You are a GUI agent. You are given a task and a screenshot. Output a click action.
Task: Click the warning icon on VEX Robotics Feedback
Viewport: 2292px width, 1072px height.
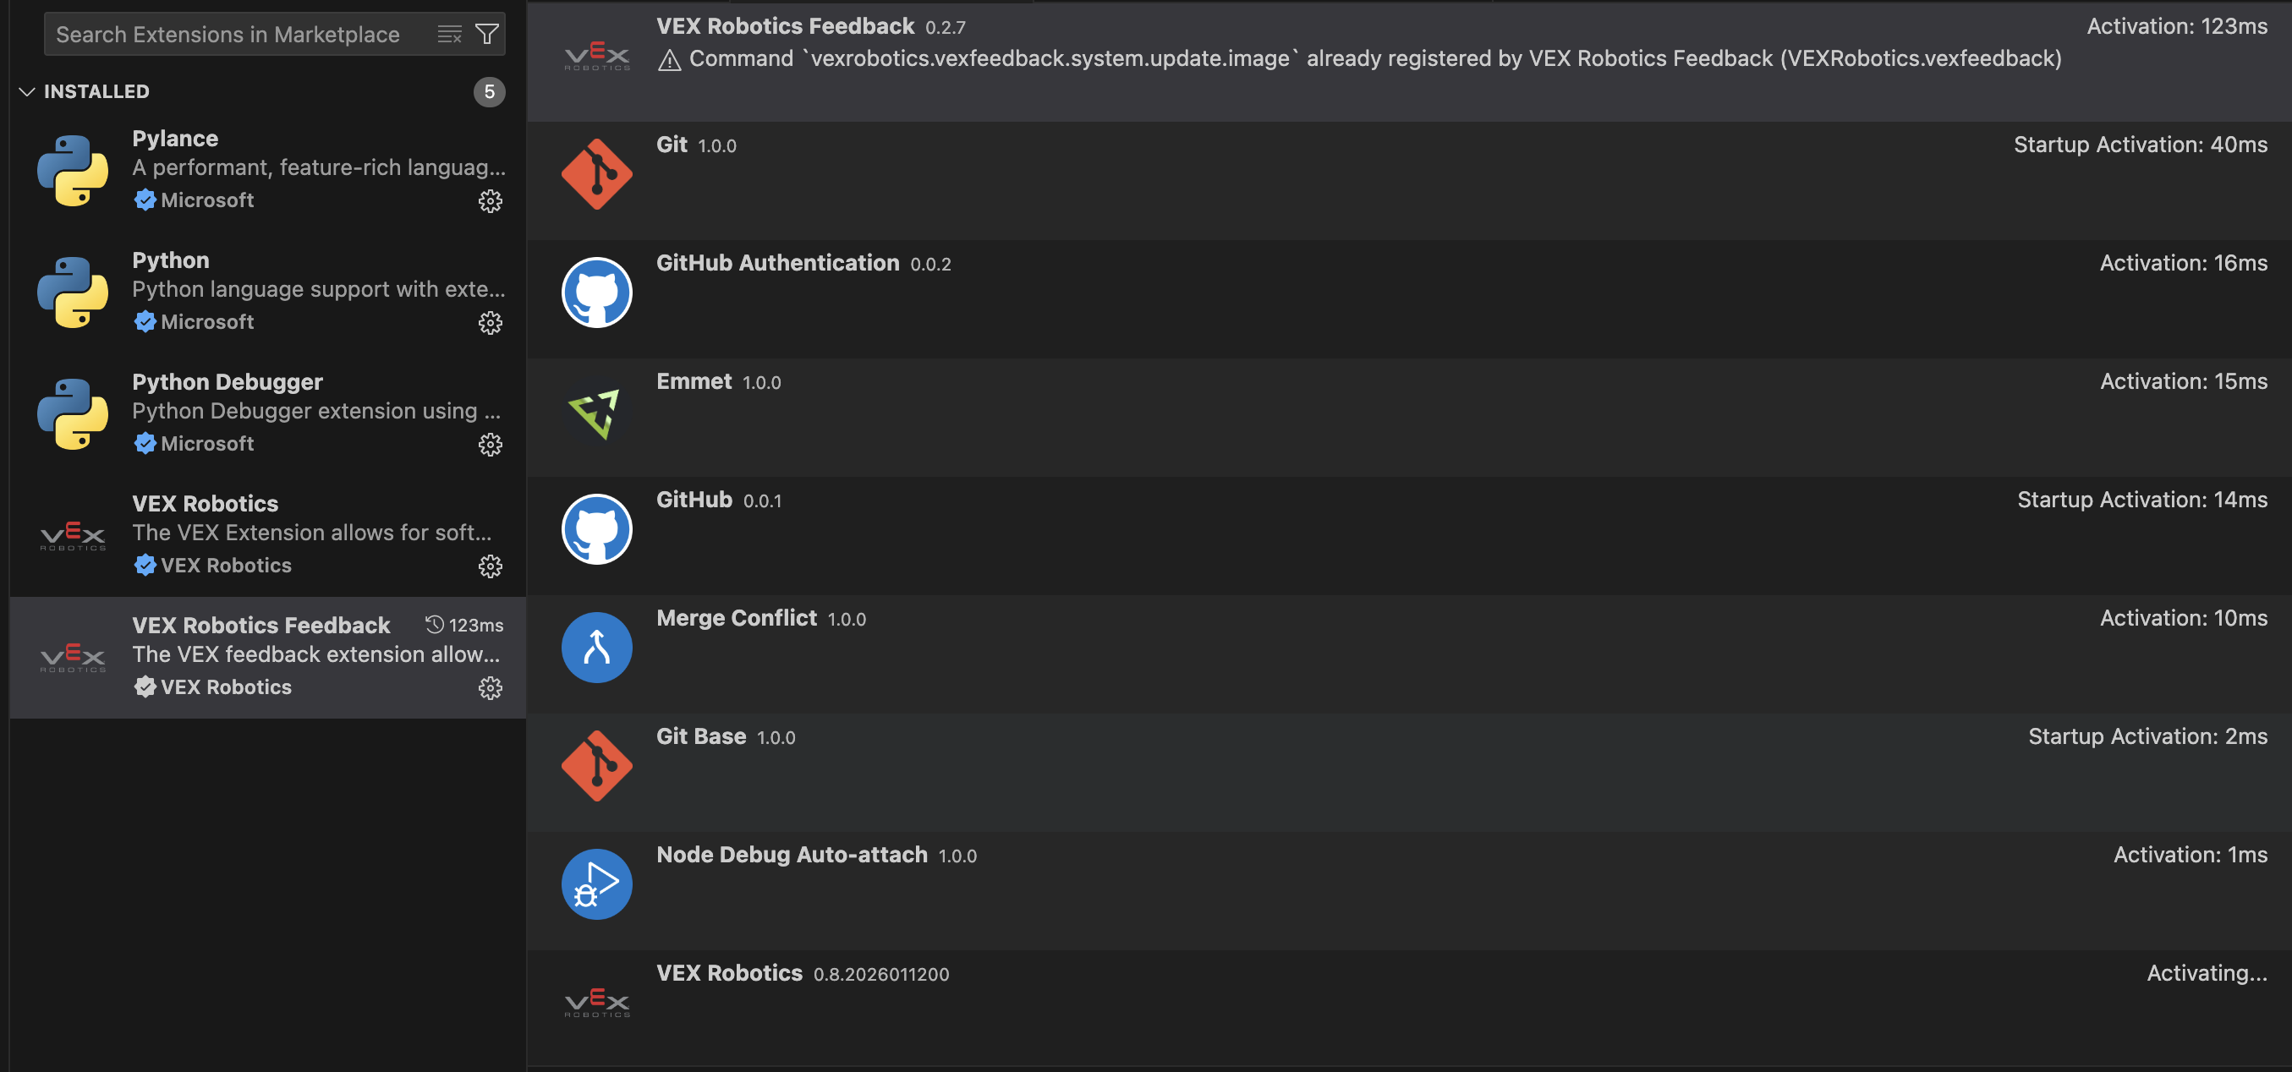tap(669, 58)
